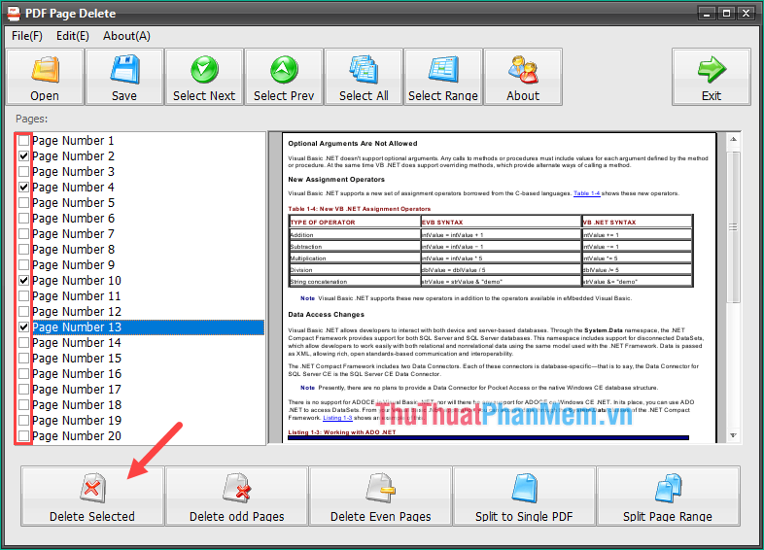Screen dimensions: 764x550
Task: Select the Page Number 11 row text
Action: click(x=77, y=296)
